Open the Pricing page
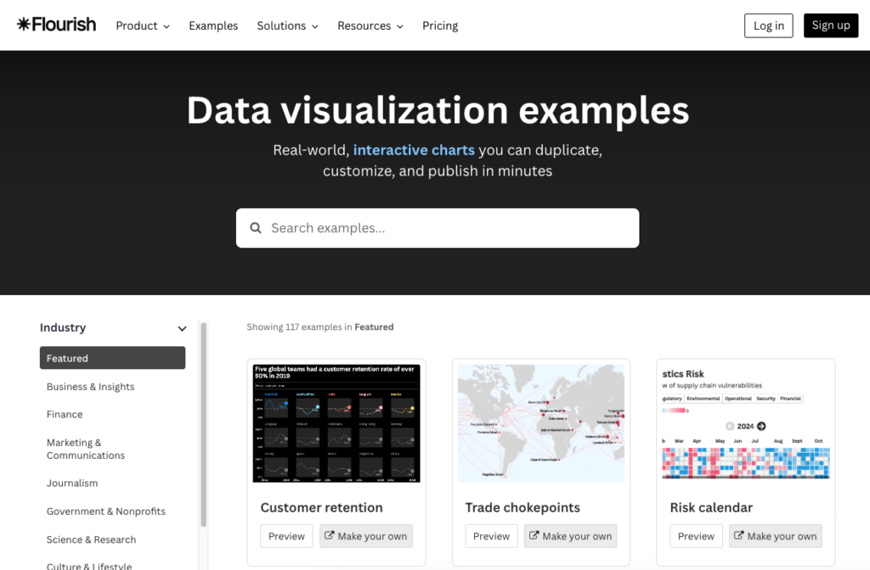Viewport: 870px width, 570px height. coord(440,25)
